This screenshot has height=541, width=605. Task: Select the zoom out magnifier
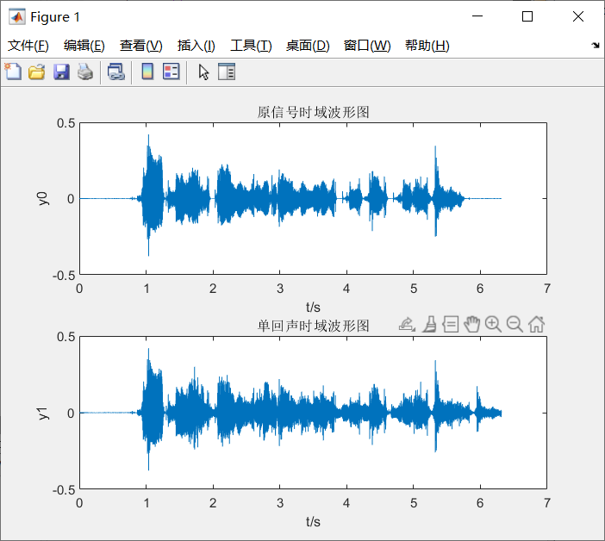click(515, 324)
